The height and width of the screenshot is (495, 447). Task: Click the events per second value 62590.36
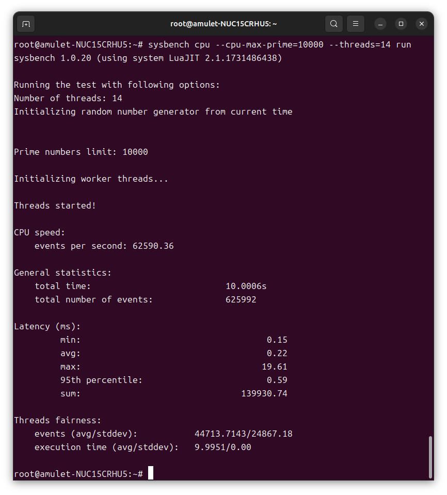click(153, 246)
